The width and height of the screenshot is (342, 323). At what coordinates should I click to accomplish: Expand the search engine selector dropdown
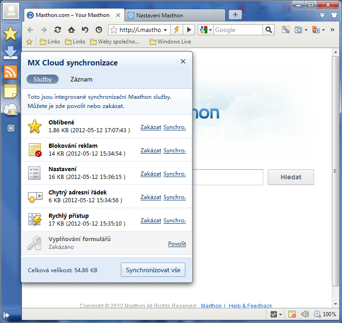point(211,30)
